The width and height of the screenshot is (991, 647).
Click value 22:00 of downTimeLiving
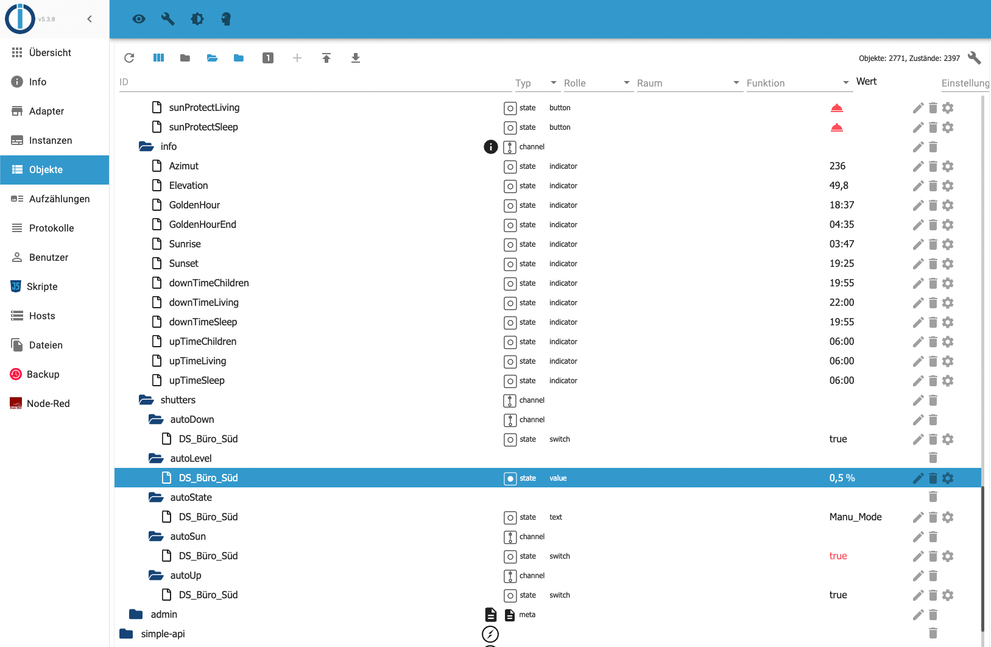point(842,303)
